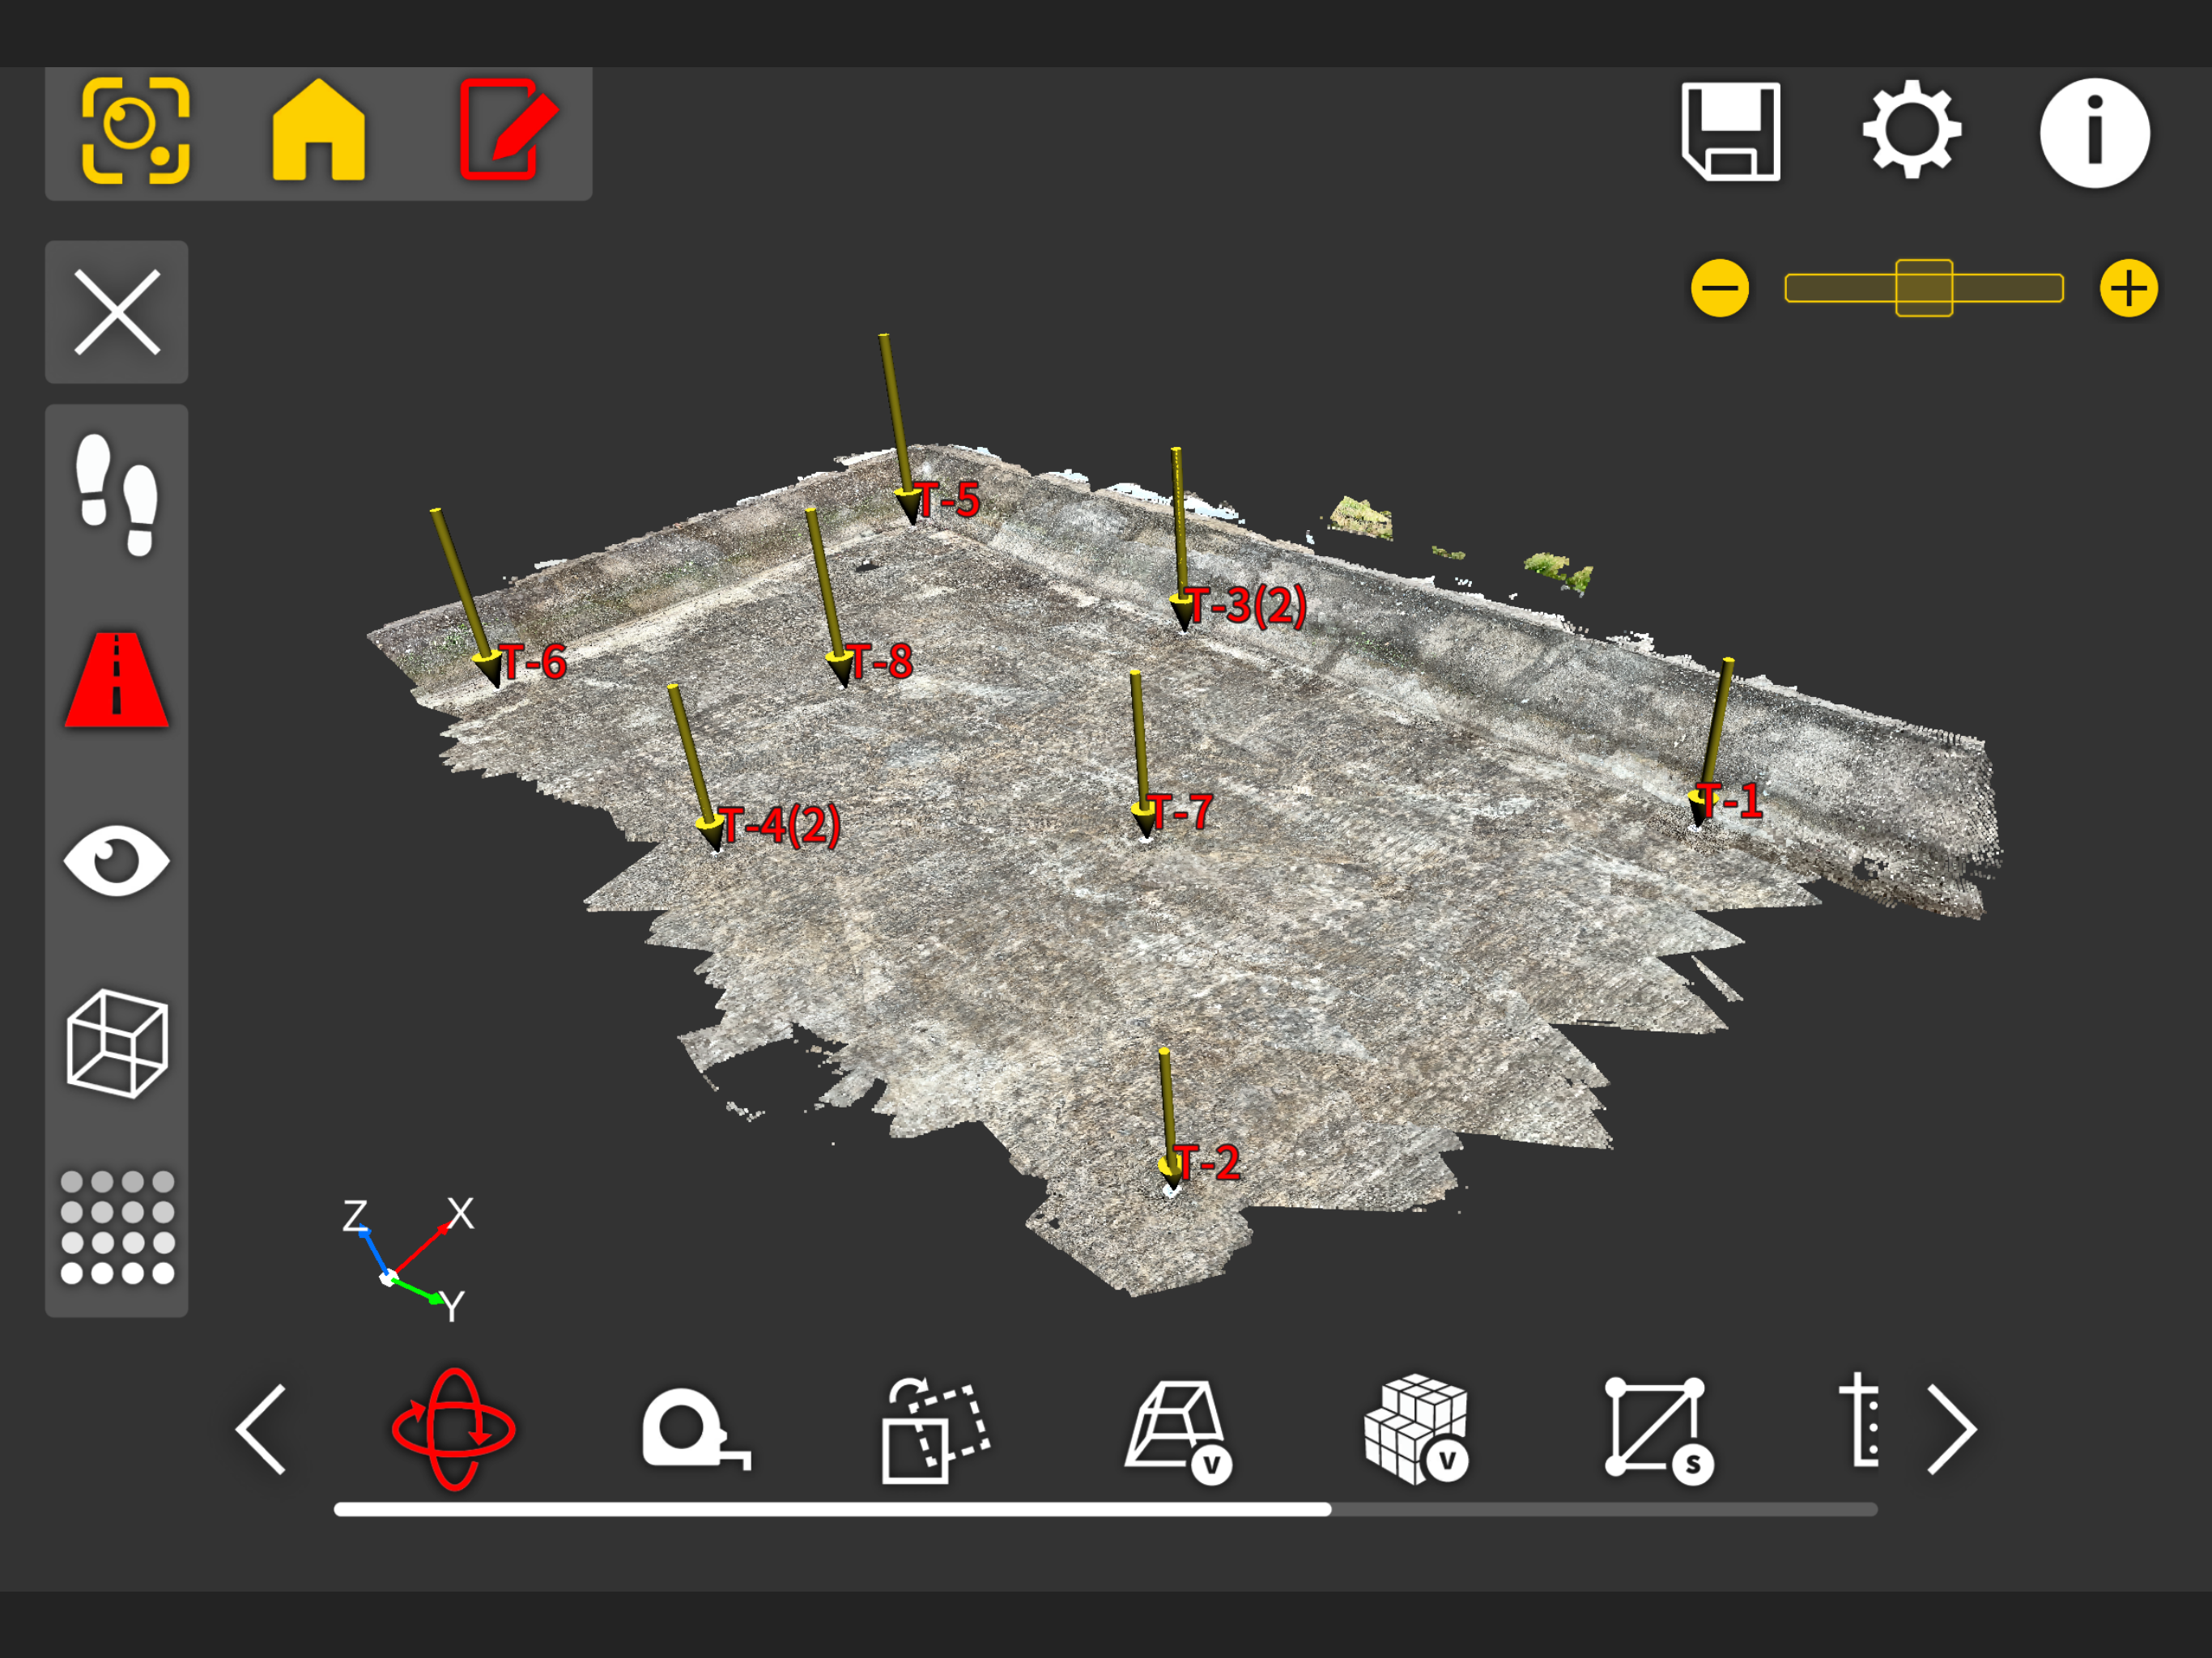Select the vertical height measurement tool
Screen dimensions: 2212x1658
1859,1420
